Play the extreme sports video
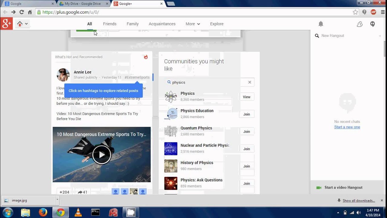The height and width of the screenshot is (218, 387). click(102, 155)
